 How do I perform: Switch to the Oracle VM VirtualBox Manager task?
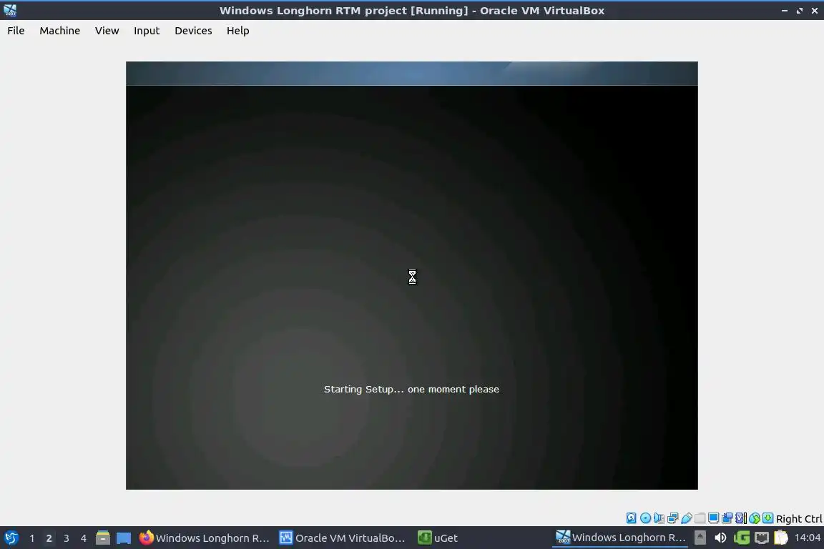[x=343, y=538]
